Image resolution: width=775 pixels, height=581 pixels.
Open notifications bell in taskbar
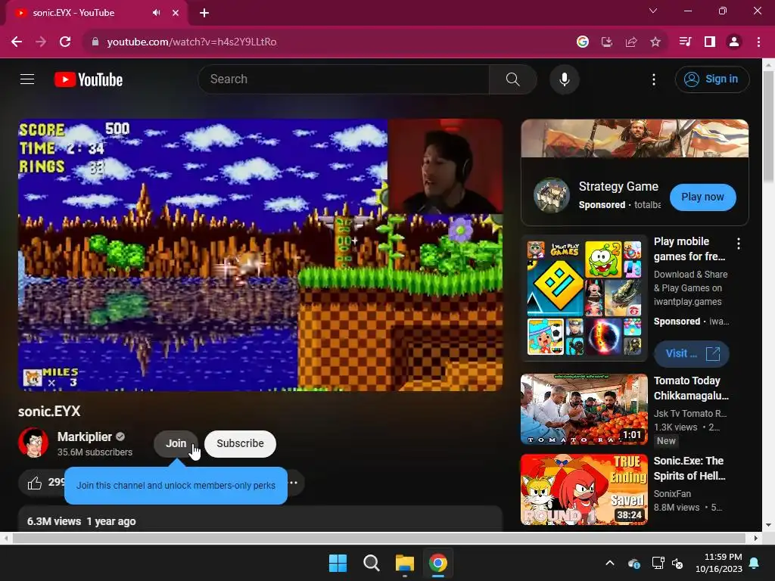click(x=755, y=563)
